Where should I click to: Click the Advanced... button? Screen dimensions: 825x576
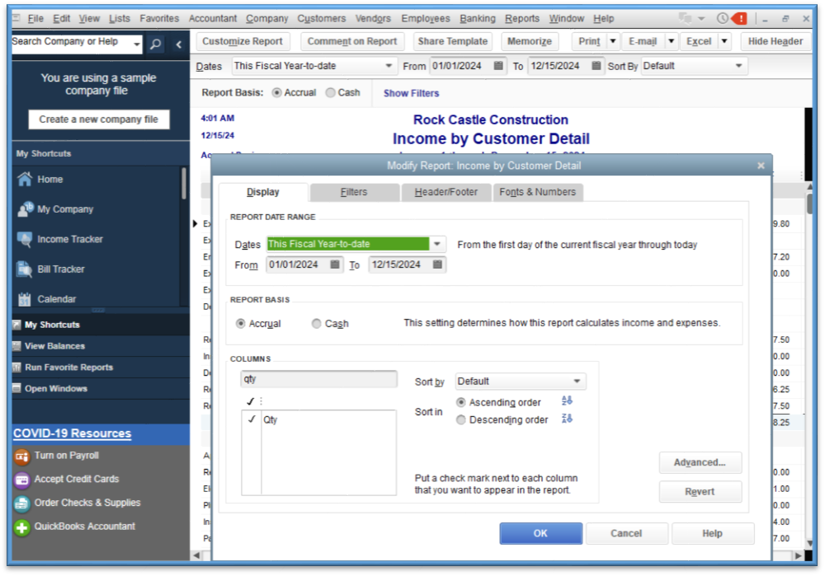700,462
